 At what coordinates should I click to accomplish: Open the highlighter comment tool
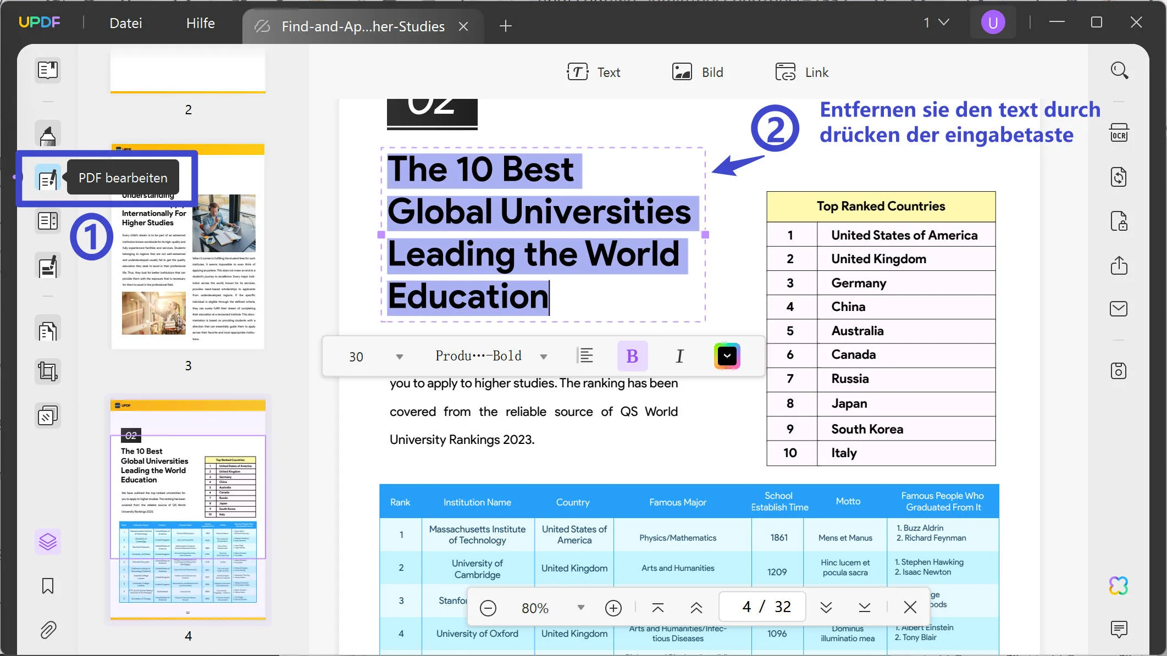coord(48,134)
